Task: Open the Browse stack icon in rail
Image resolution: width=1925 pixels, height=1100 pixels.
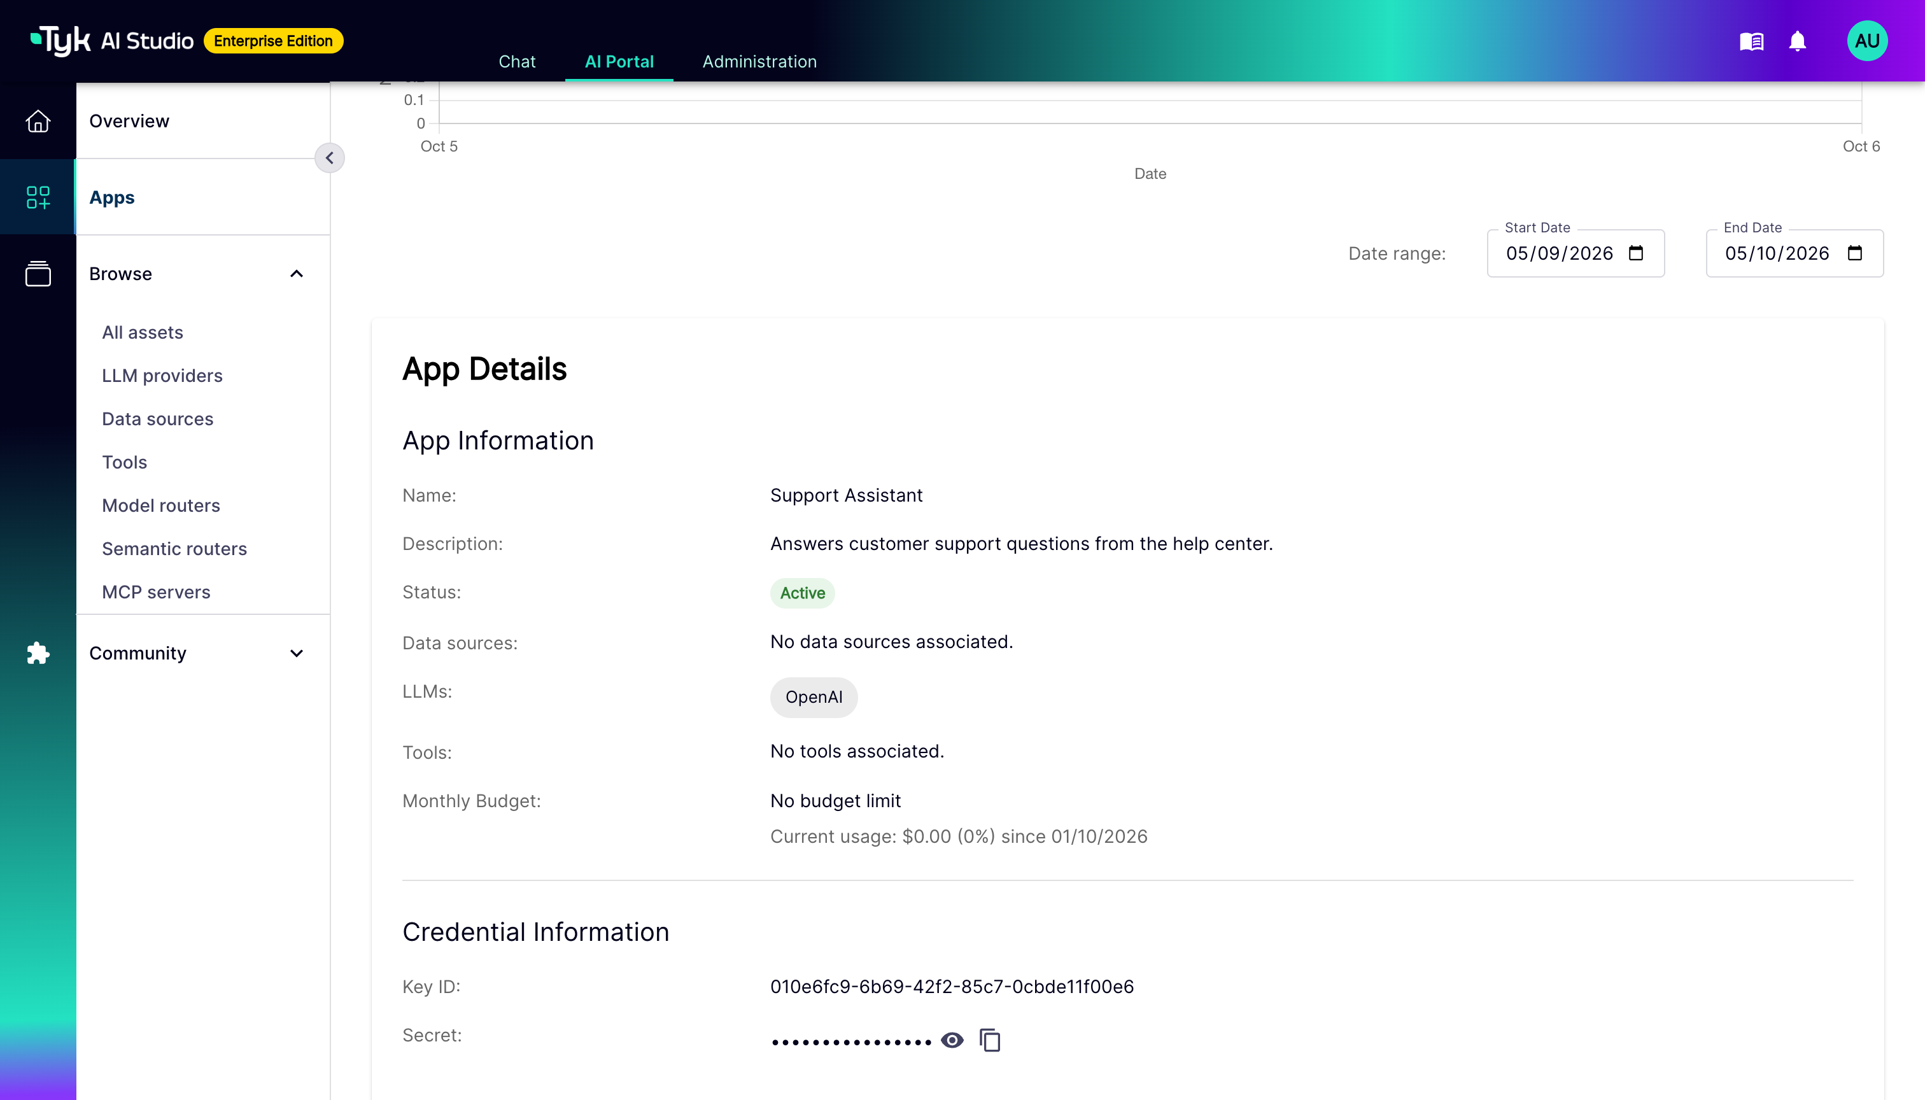Action: point(38,274)
